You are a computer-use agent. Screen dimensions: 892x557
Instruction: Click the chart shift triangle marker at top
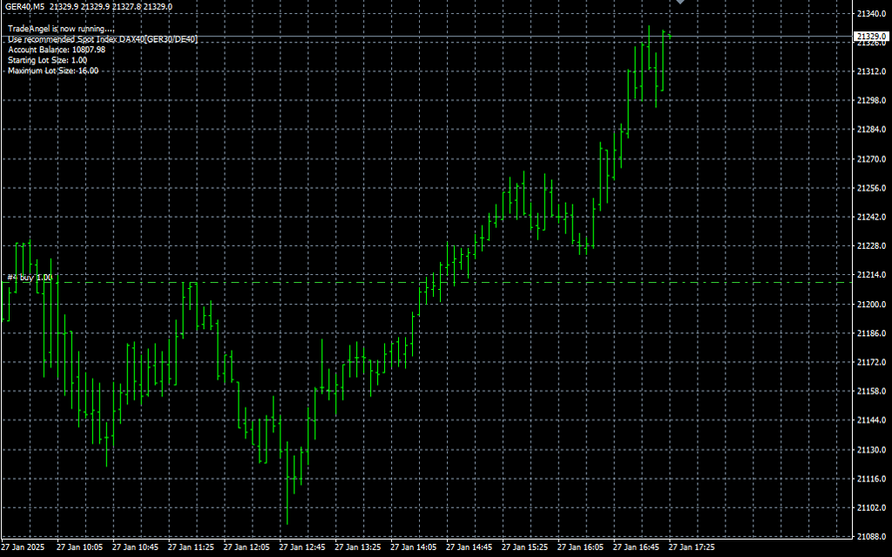click(680, 3)
